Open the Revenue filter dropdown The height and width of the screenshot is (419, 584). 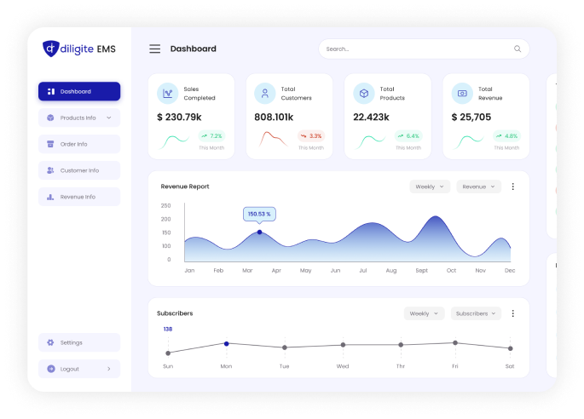478,187
